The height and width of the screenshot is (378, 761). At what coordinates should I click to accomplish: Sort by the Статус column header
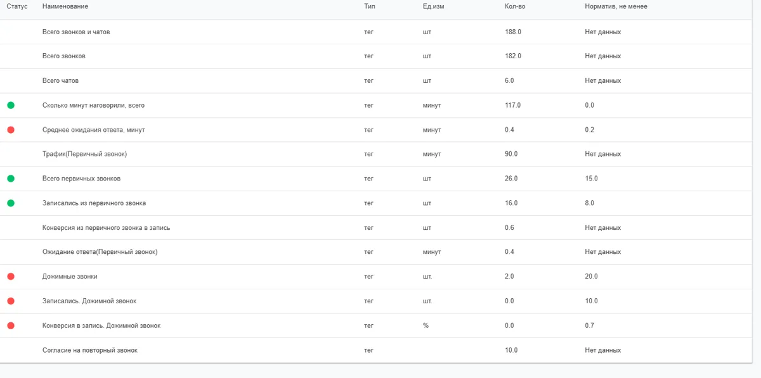[x=16, y=6]
